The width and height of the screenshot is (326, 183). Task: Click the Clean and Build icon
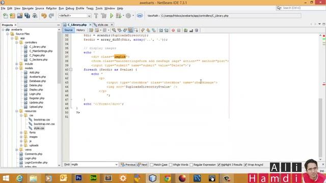point(103,16)
